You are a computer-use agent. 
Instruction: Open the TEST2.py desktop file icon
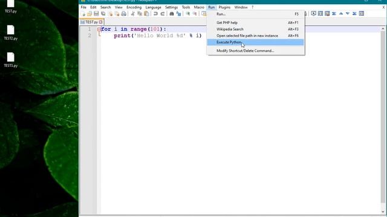(x=11, y=33)
